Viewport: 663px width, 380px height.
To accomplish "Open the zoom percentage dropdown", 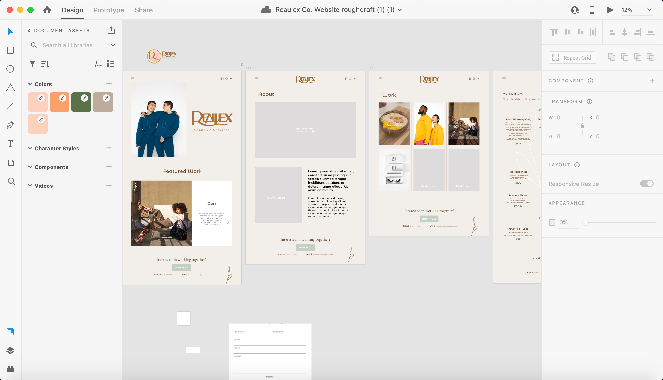I will click(649, 10).
